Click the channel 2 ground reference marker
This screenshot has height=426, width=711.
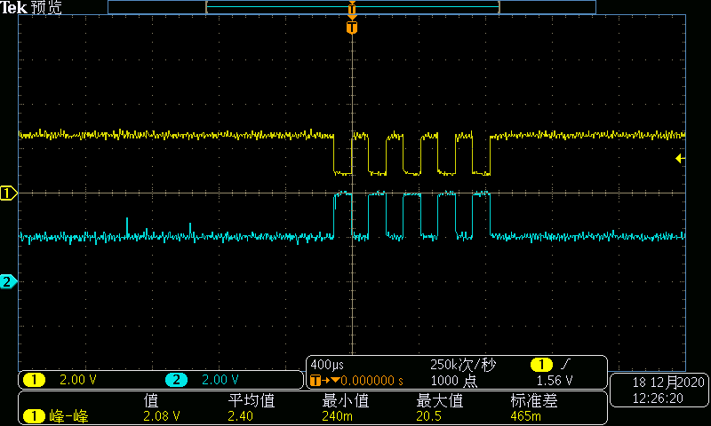pos(8,281)
